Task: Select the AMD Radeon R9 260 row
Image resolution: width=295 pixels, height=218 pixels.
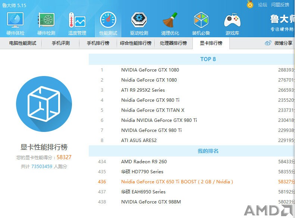Action: pos(192,162)
